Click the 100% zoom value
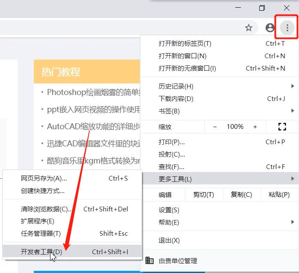This screenshot has width=299, height=273. pos(235,127)
